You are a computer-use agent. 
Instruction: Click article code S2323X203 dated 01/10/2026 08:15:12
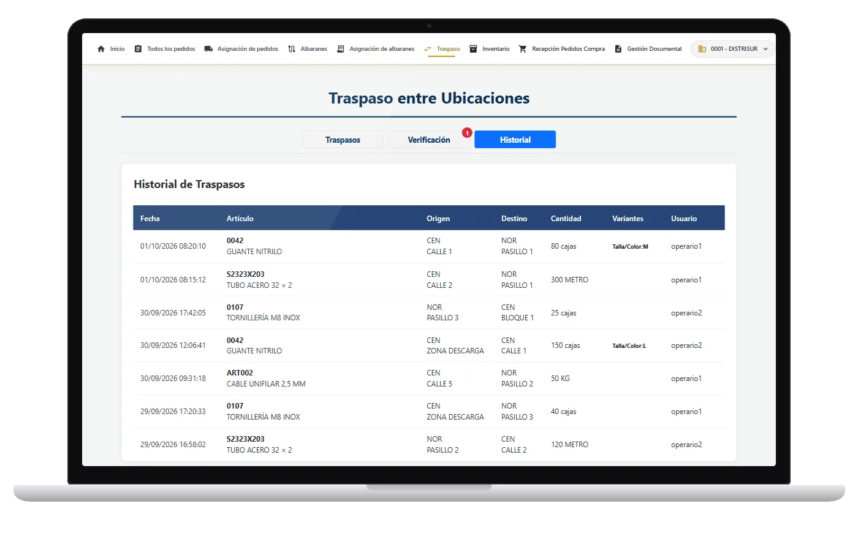click(x=246, y=274)
